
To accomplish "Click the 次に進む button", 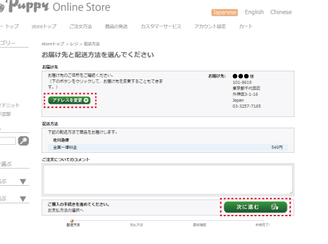I will 255,207.
